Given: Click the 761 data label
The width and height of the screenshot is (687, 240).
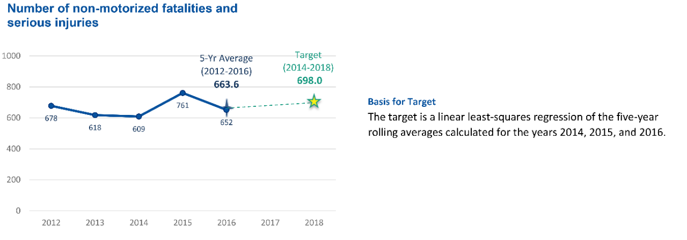Looking at the screenshot, I should pos(182,106).
